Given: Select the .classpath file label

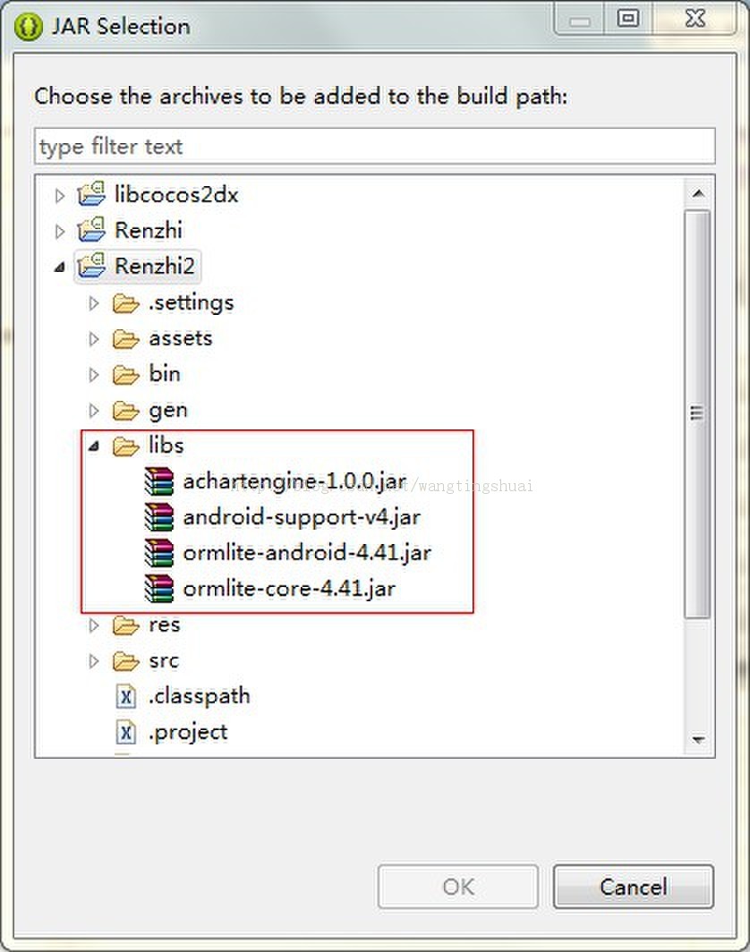Looking at the screenshot, I should (x=200, y=696).
